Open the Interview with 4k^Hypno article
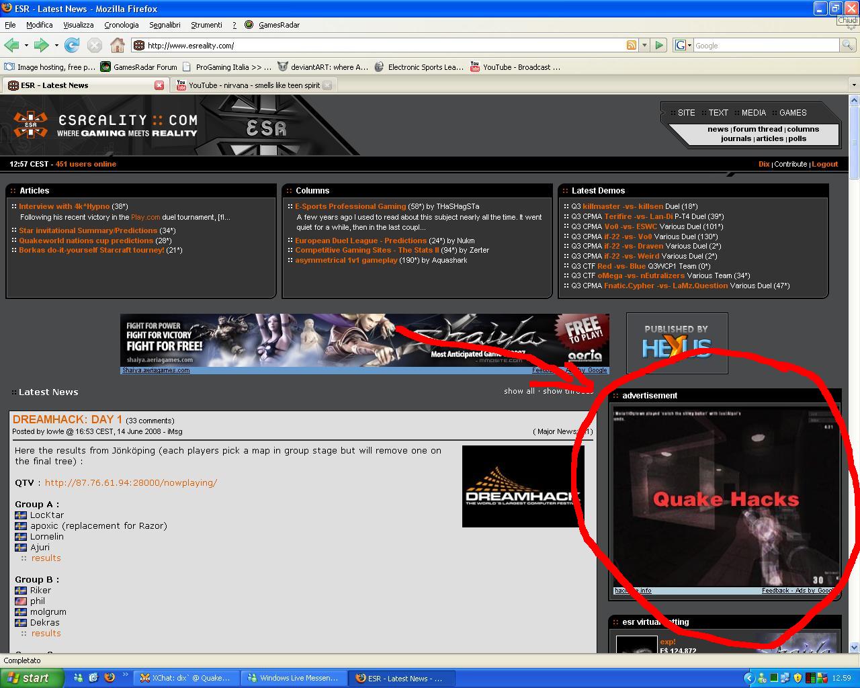 pos(64,206)
